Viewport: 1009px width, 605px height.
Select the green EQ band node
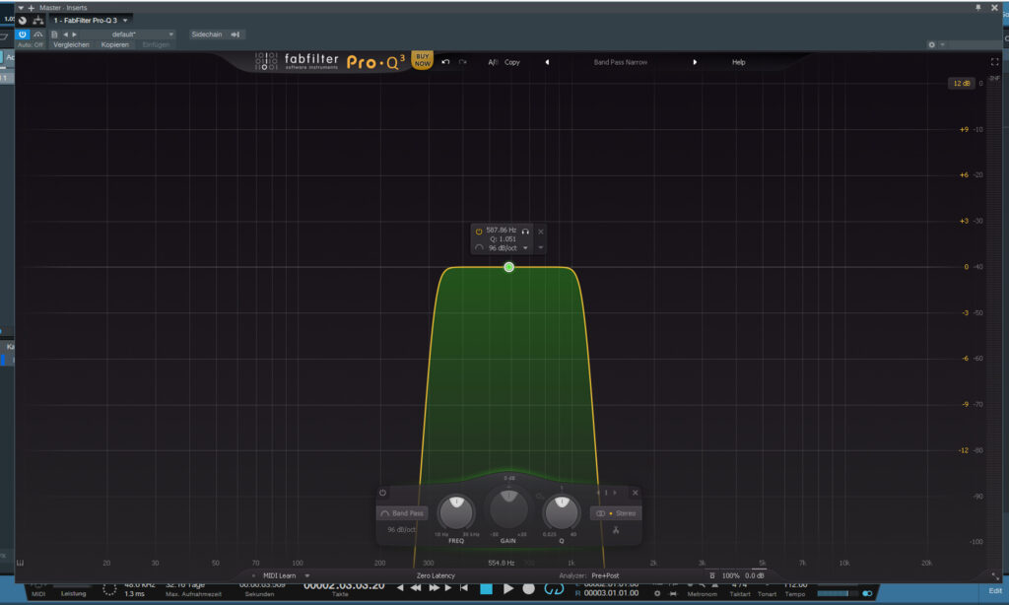[509, 267]
